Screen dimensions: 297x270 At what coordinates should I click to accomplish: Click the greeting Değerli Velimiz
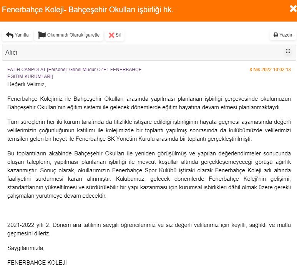tap(27, 84)
